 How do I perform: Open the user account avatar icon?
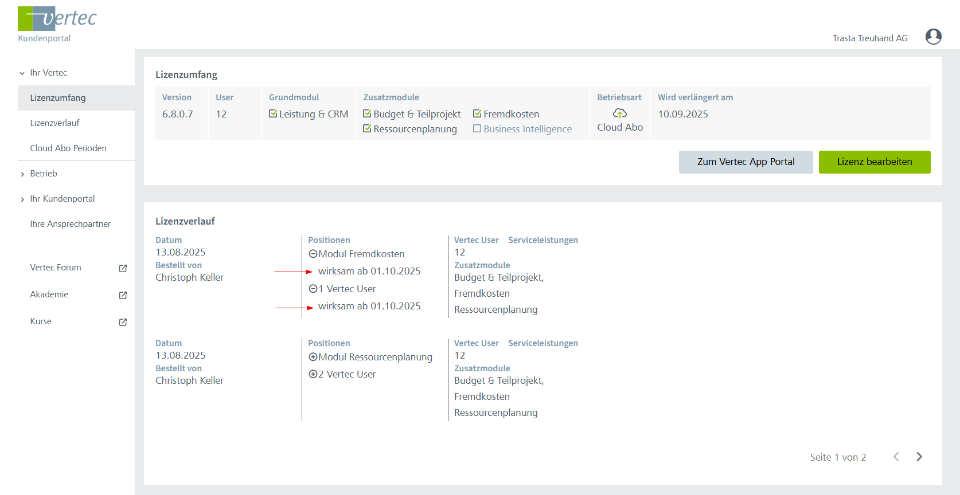tap(933, 37)
